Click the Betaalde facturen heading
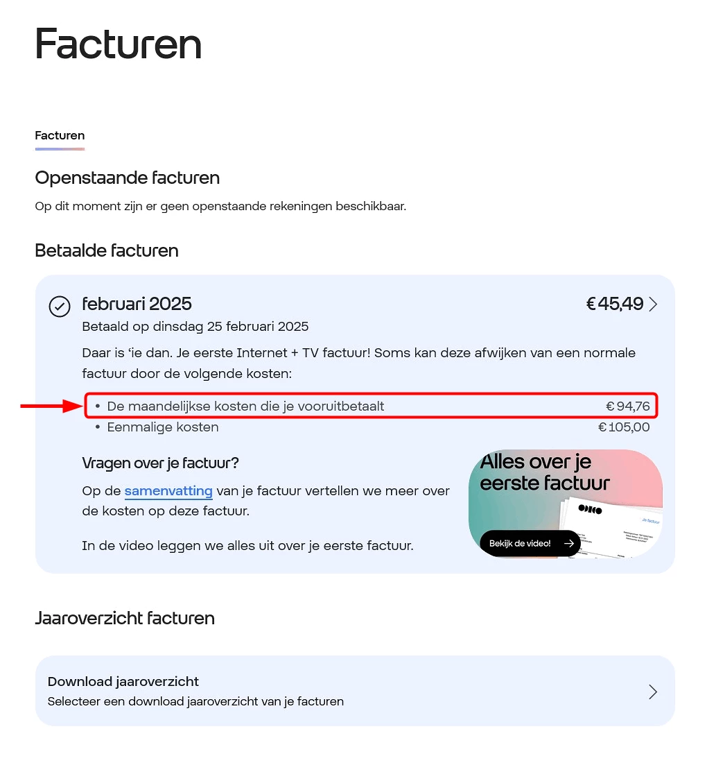The image size is (707, 763). [x=107, y=250]
